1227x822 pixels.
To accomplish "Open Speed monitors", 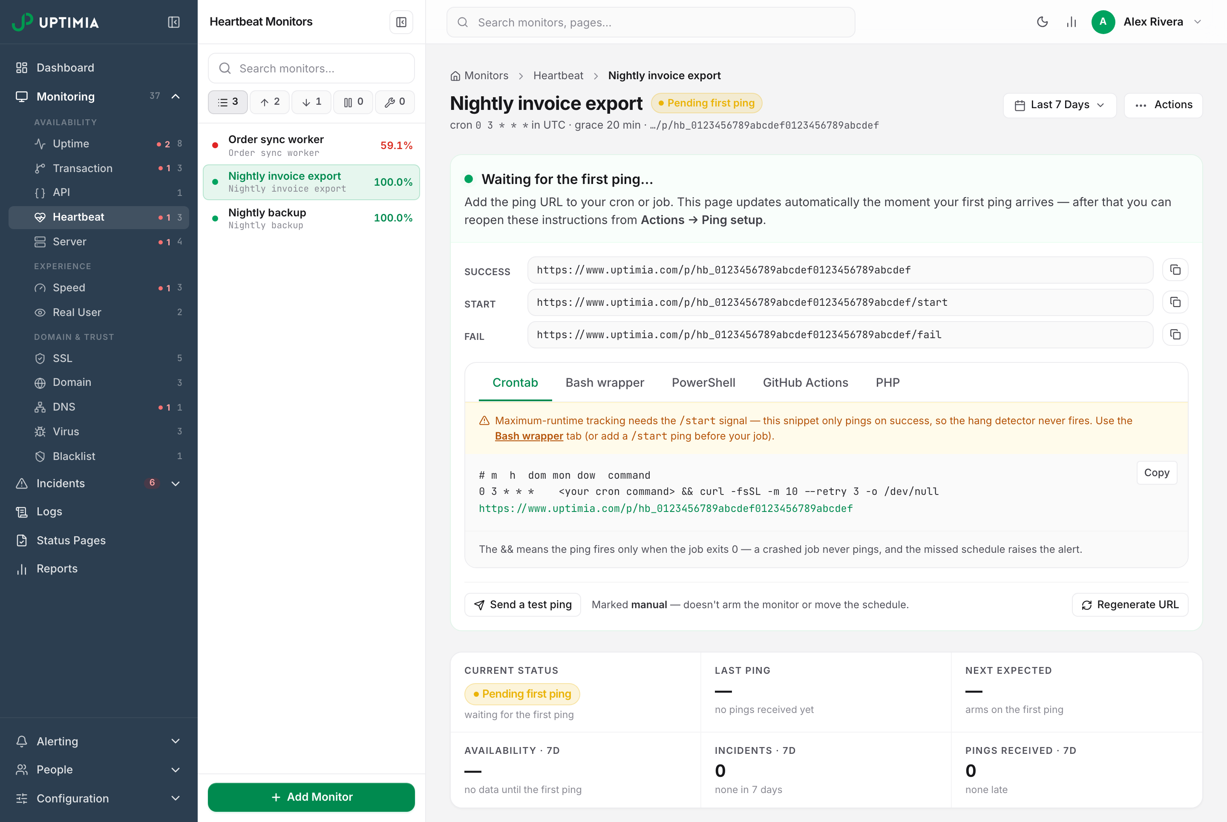I will point(98,288).
